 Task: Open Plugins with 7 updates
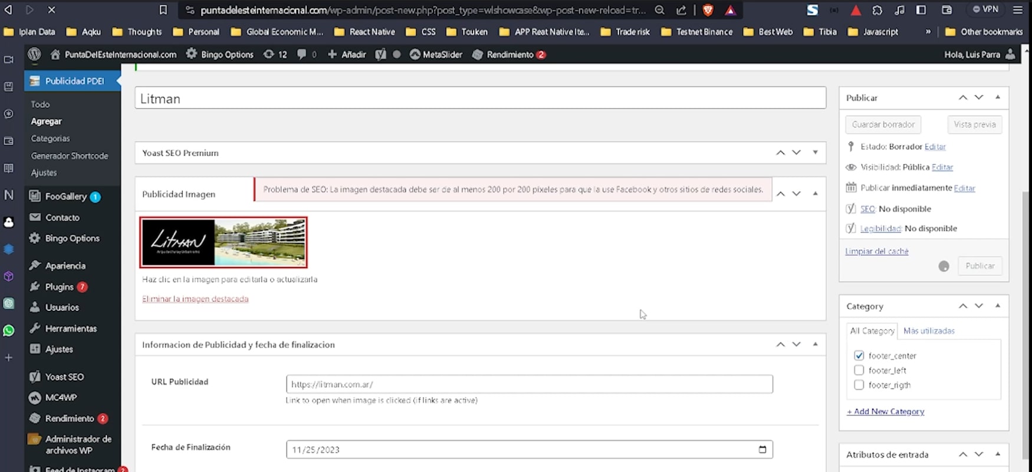point(59,287)
